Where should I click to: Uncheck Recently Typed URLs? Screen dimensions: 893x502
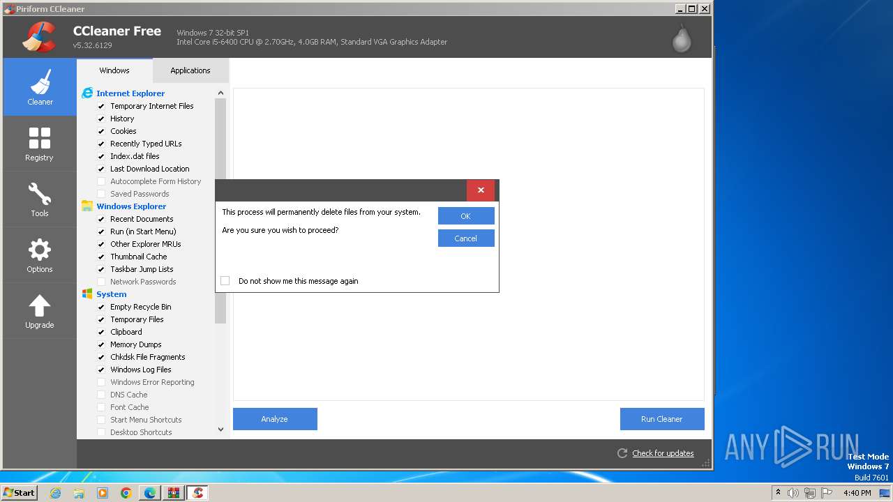tap(101, 144)
